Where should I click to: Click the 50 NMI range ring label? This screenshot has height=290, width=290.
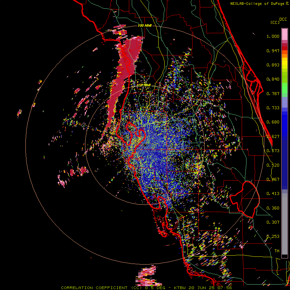click(145, 85)
